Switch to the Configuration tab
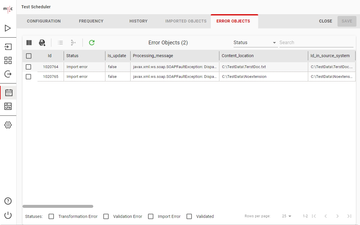360x225 pixels. 44,21
